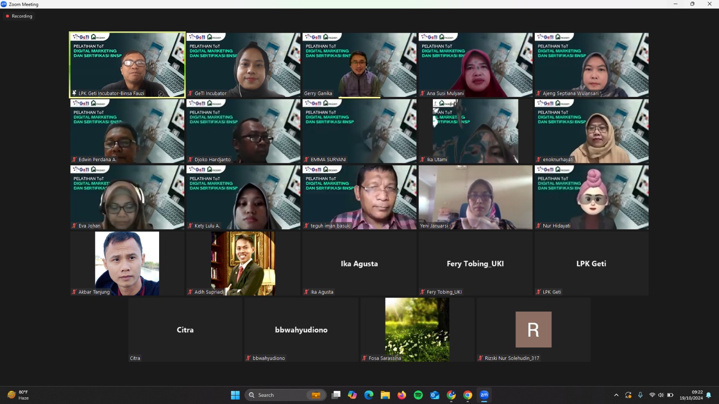This screenshot has height=404, width=719.
Task: Open the weather widget showing 80°F Haze
Action: 18,395
